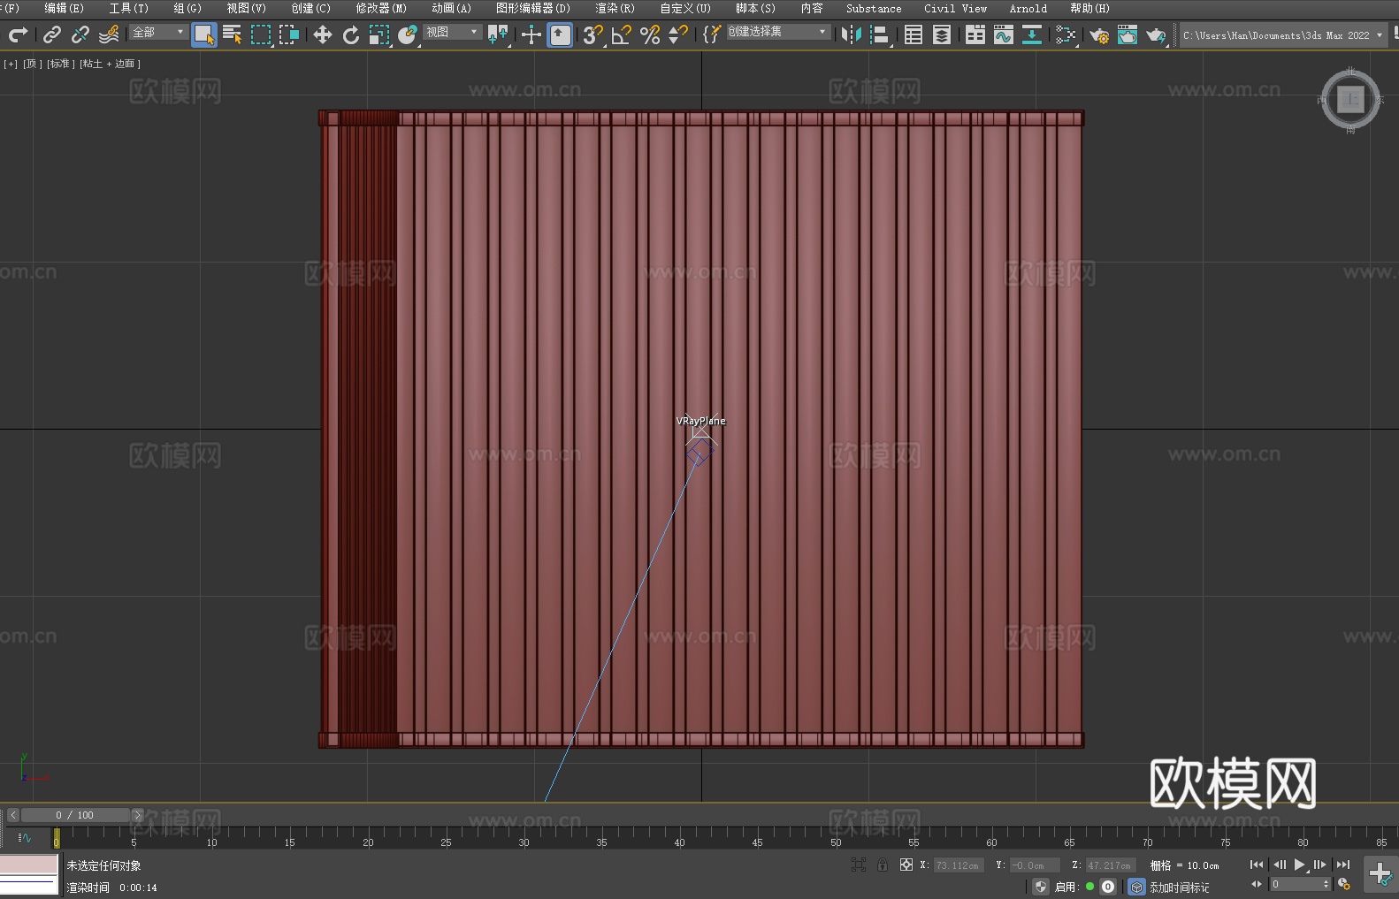Open the Material Editor nodes icon
Screen dimensions: 1399x899
click(x=1066, y=34)
